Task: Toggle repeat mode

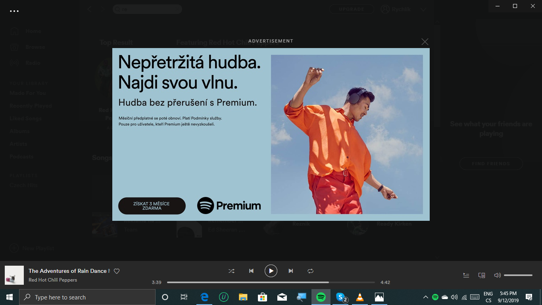Action: [x=311, y=271]
